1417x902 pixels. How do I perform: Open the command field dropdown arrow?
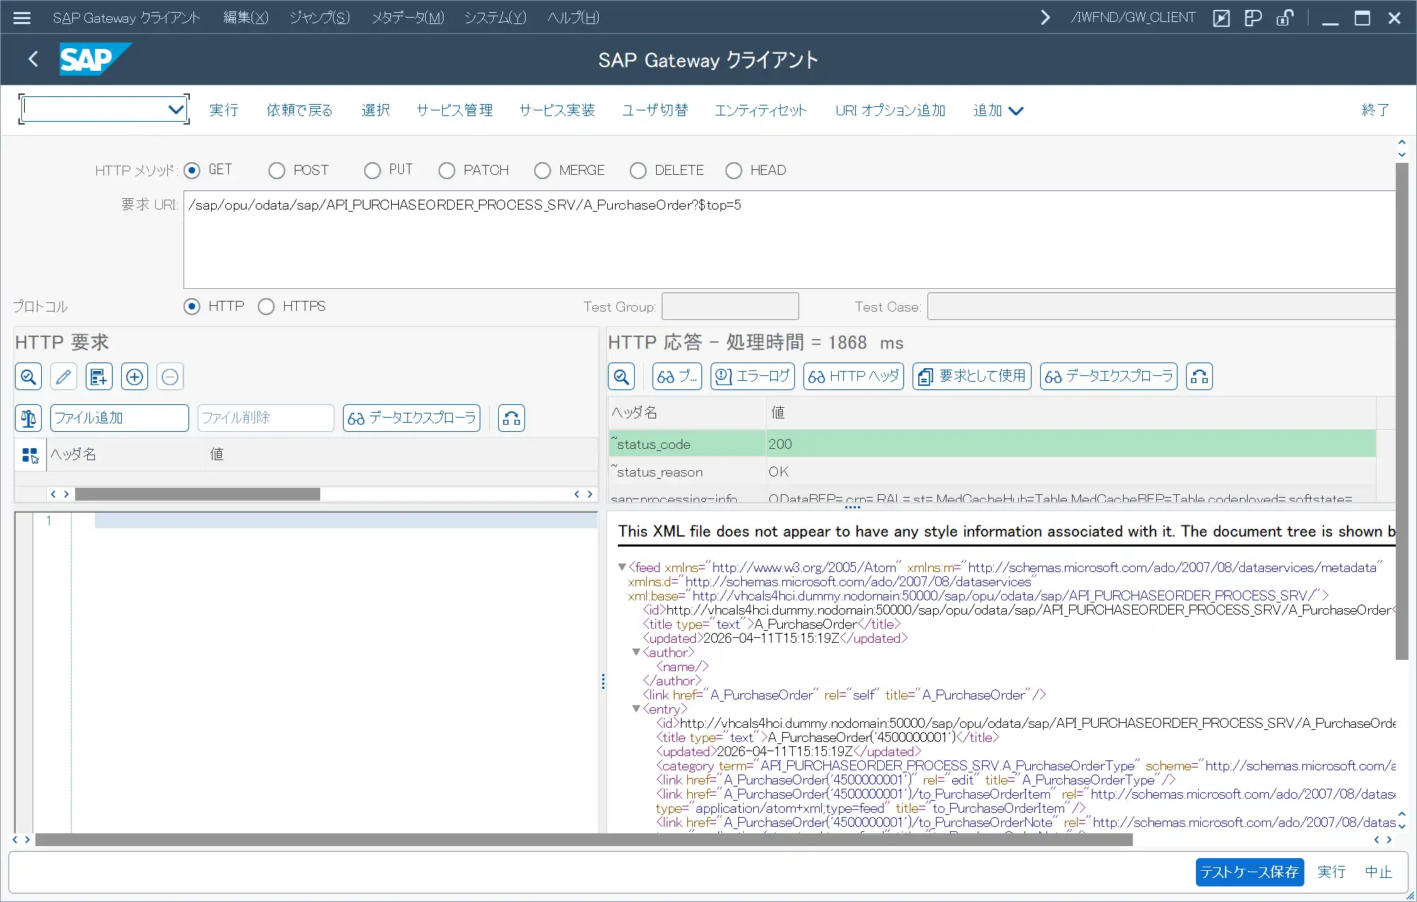click(x=176, y=110)
